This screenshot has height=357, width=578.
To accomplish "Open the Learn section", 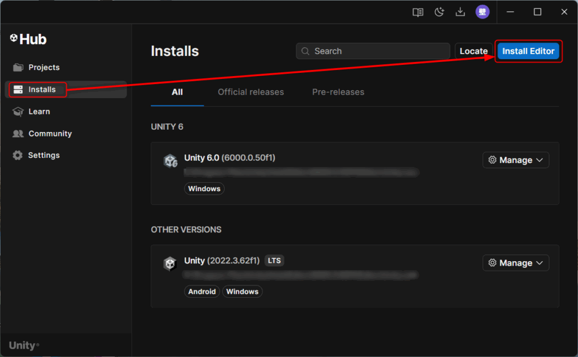I will pos(66,111).
